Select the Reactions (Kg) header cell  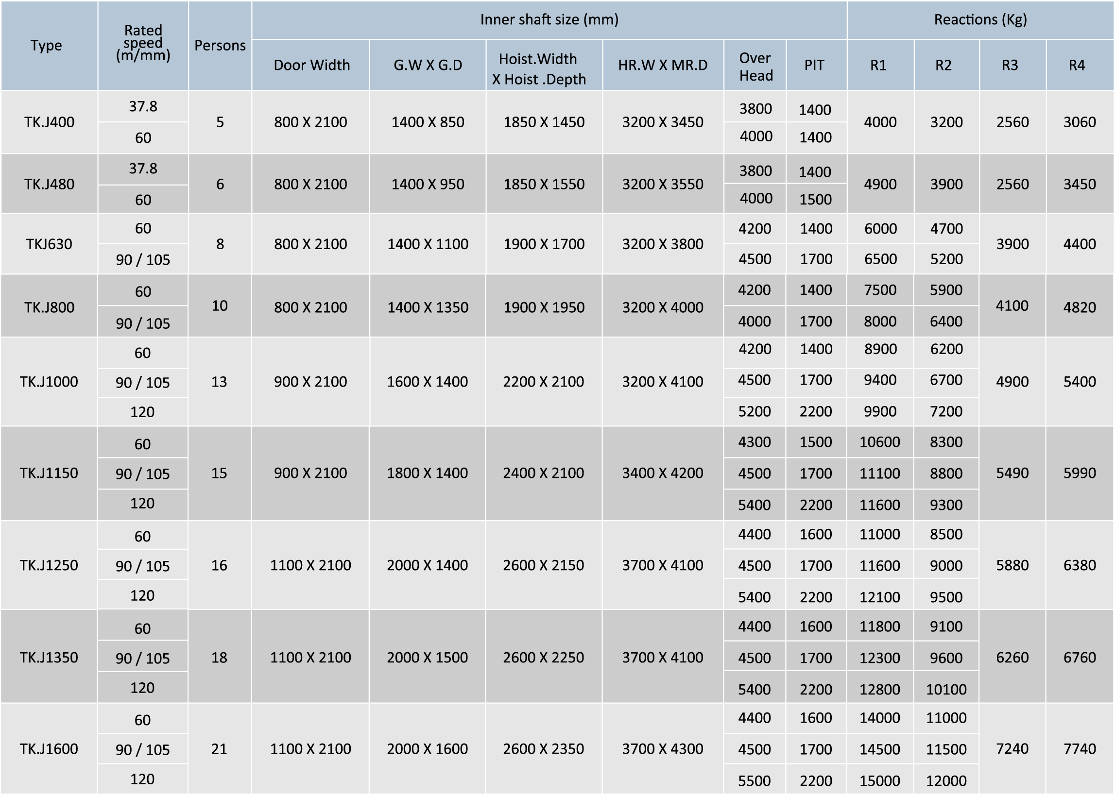point(980,19)
